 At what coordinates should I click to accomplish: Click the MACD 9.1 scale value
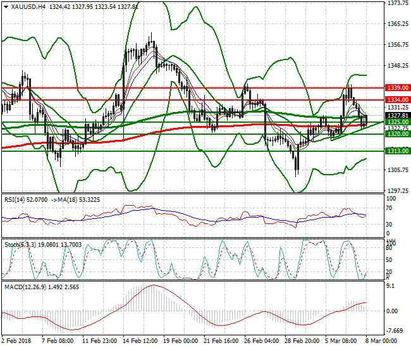coord(391,286)
